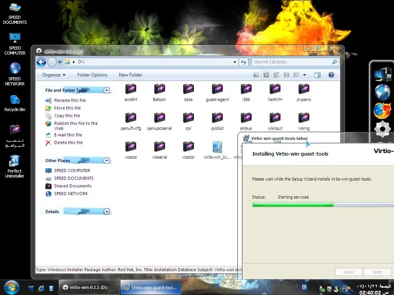This screenshot has width=394, height=295.
Task: Collapse the File and Folder Tasks section
Action: click(107, 90)
